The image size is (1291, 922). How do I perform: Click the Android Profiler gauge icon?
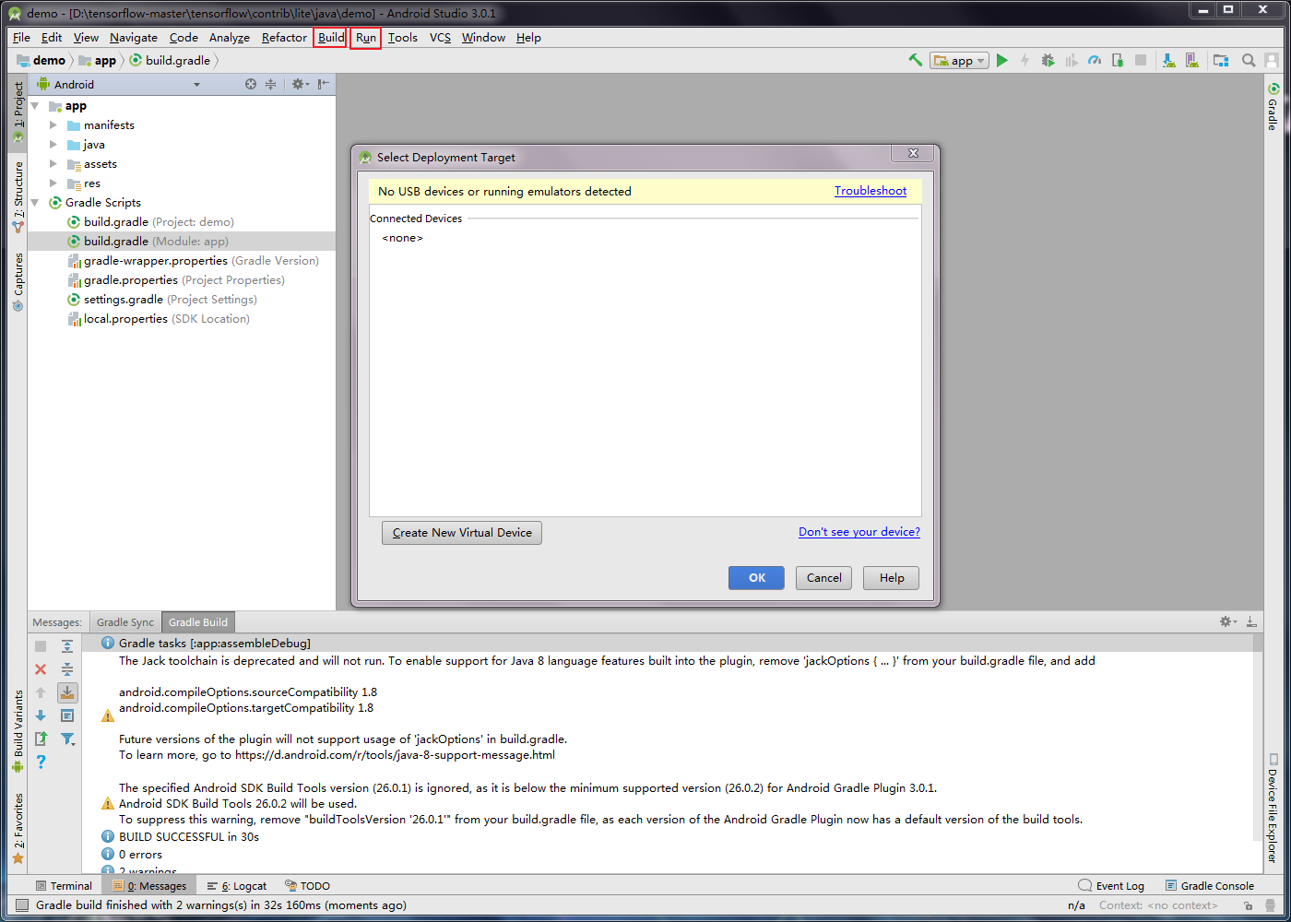tap(1095, 60)
